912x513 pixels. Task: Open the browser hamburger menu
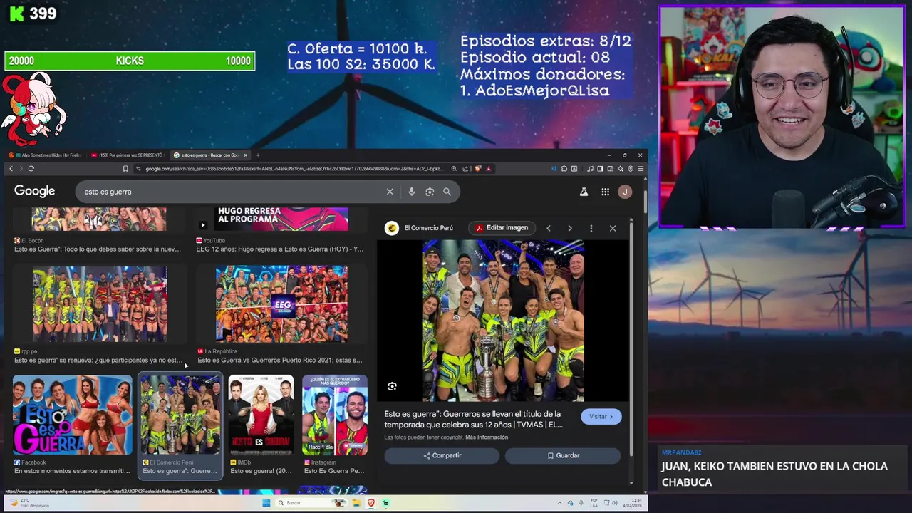tap(641, 169)
